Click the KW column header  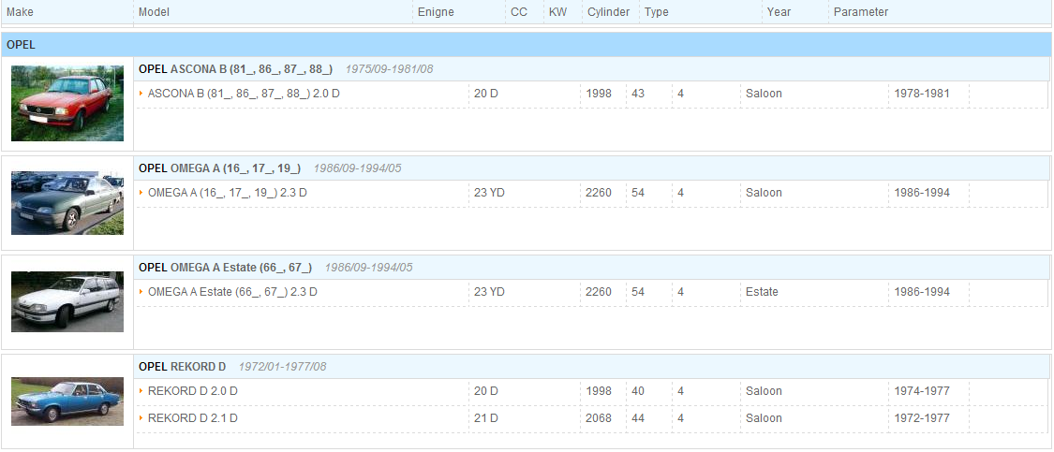[x=558, y=12]
